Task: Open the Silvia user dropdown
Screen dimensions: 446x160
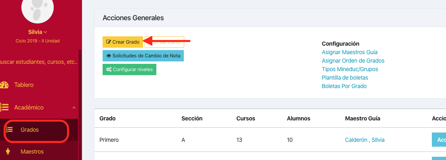Action: click(38, 32)
